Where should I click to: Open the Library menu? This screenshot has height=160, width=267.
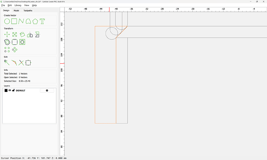pos(18,5)
